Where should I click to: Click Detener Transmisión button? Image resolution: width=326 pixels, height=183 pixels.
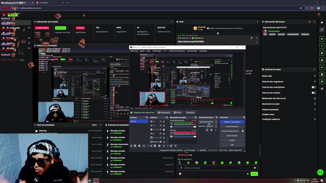[x=232, y=122]
